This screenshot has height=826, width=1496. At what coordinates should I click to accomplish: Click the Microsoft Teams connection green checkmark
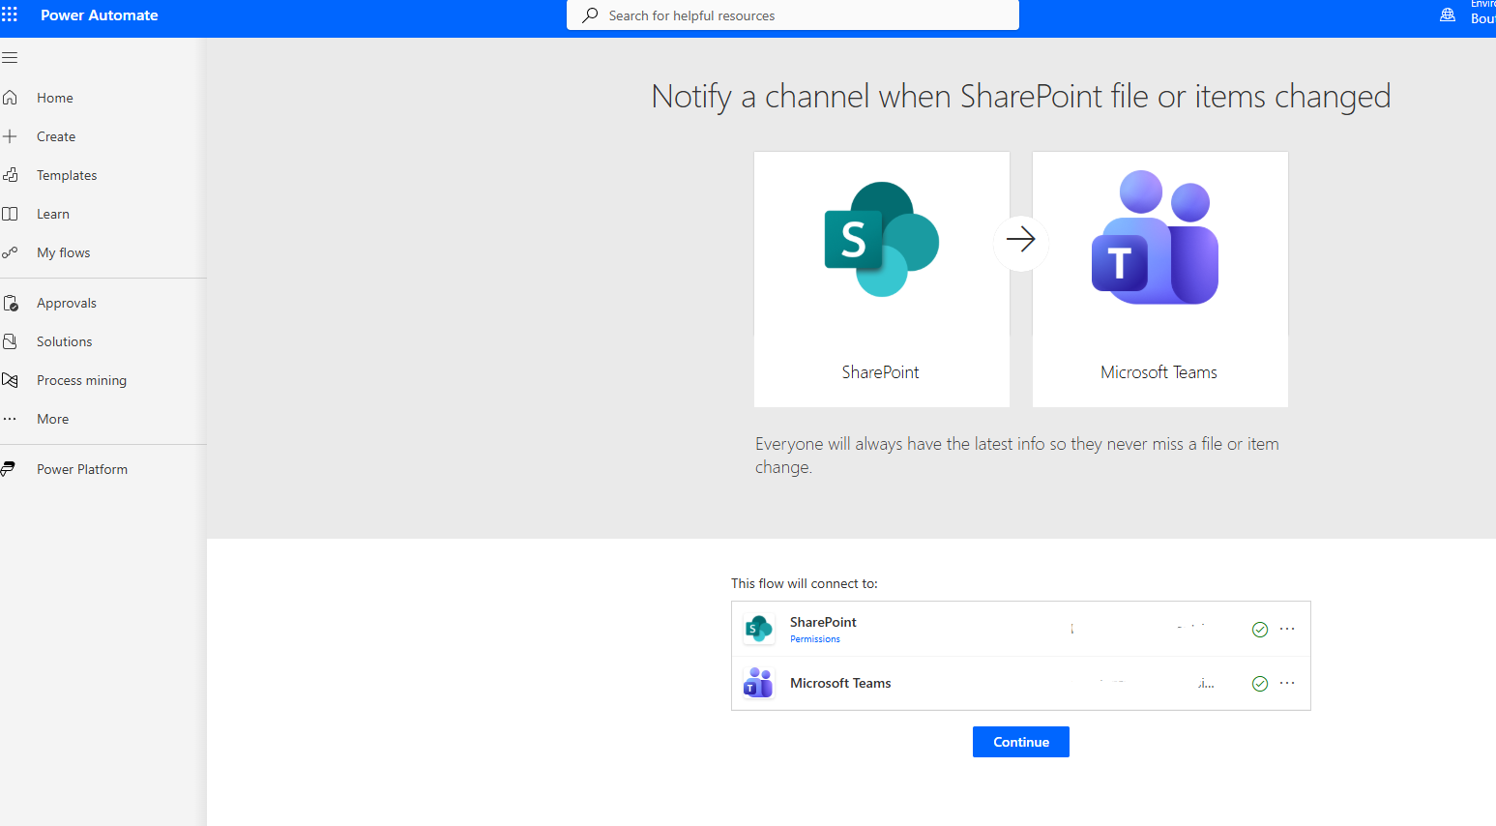click(1259, 684)
